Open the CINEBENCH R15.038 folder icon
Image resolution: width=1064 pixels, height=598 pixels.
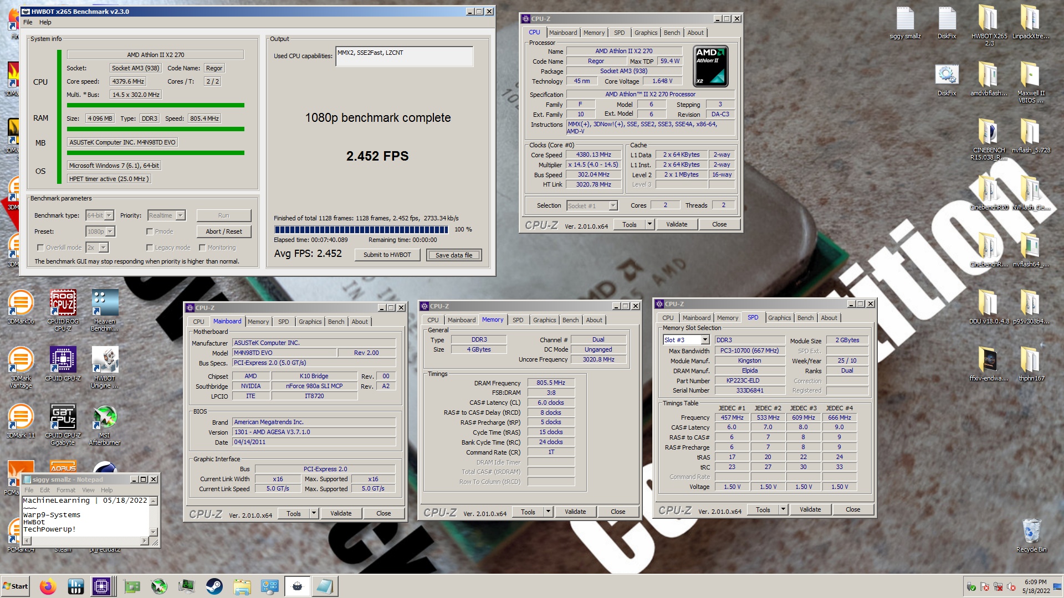(989, 139)
